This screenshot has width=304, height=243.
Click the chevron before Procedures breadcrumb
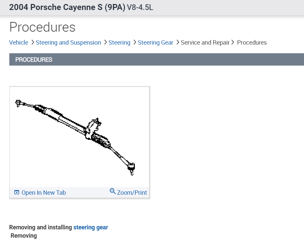(x=233, y=42)
